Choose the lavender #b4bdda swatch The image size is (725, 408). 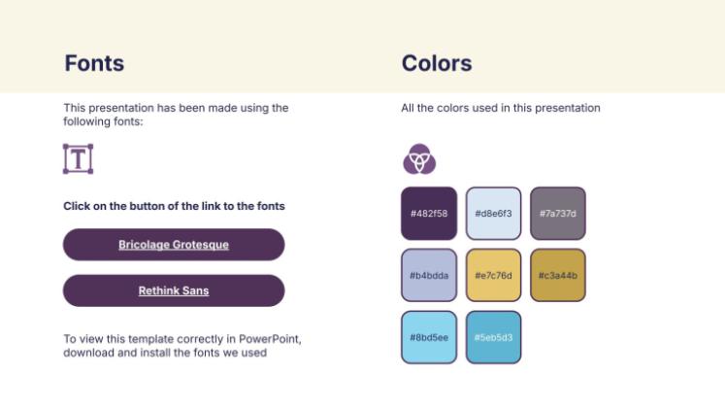[x=429, y=276]
